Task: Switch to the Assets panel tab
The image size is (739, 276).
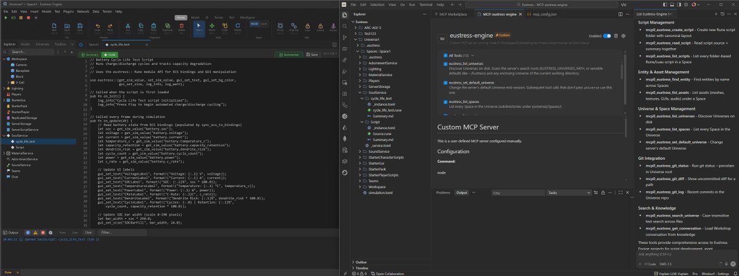Action: (x=25, y=44)
